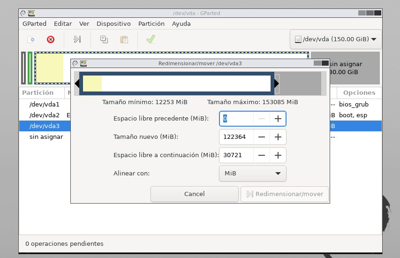400x258 pixels.
Task: Click the red delete partition icon
Action: 51,39
